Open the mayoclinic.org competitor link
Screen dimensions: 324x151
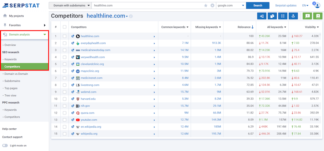coord(90,71)
